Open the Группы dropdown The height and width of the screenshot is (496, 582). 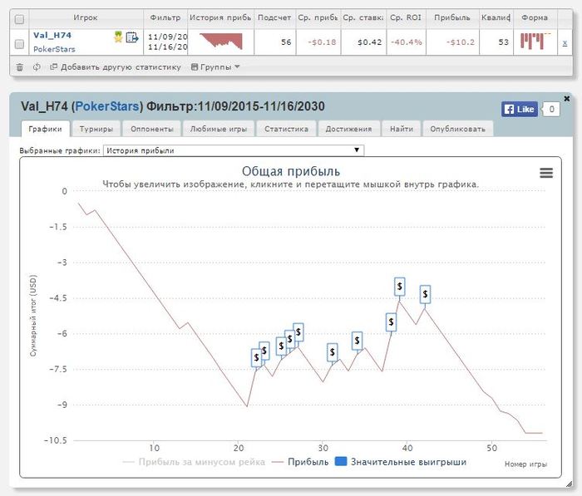pos(215,67)
